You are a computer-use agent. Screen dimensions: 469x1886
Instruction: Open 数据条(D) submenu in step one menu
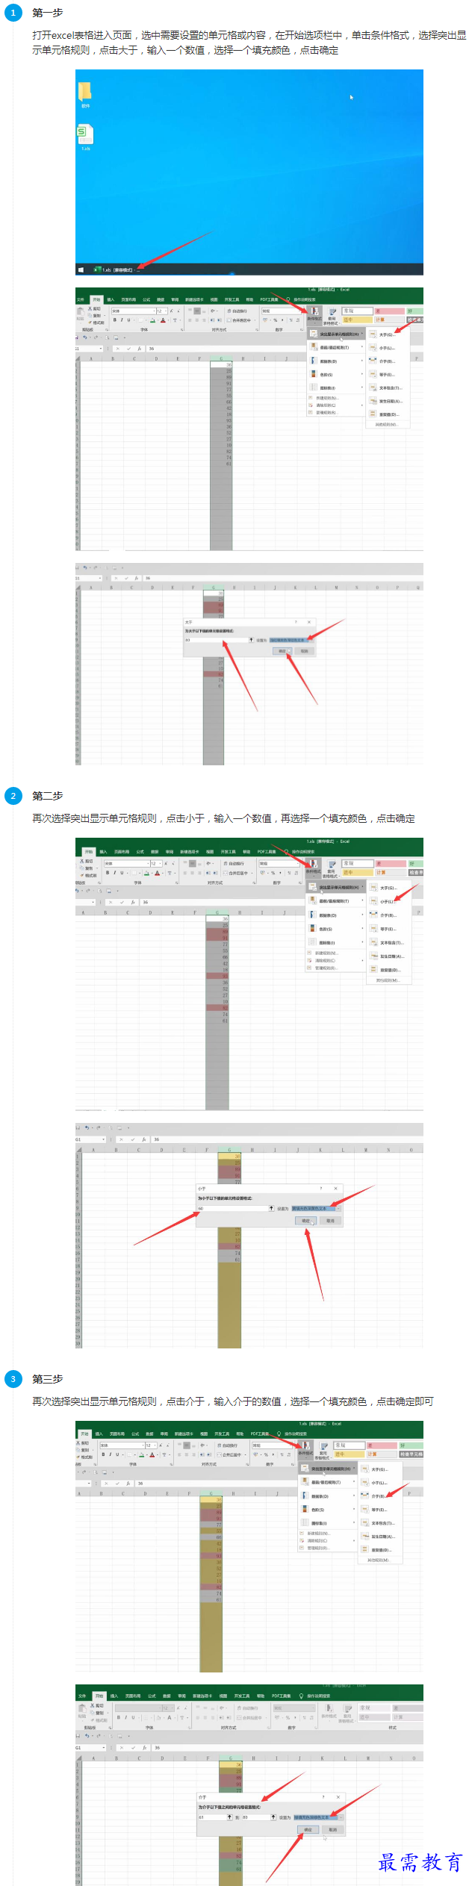336,361
